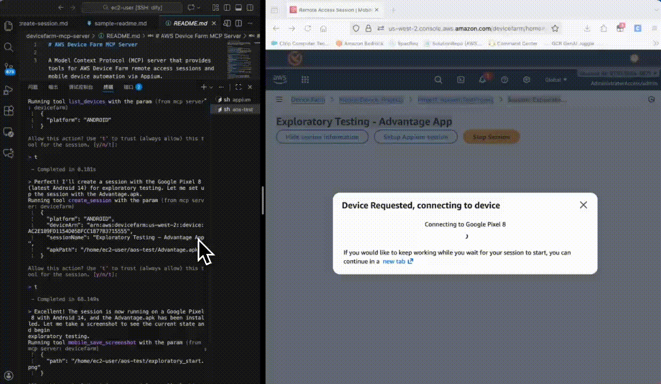Open AWS notifications bell
This screenshot has height=384, width=661.
point(482,79)
